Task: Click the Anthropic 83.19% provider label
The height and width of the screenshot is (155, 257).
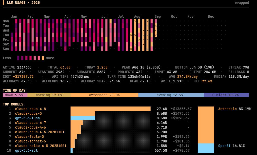Action: [234, 109]
